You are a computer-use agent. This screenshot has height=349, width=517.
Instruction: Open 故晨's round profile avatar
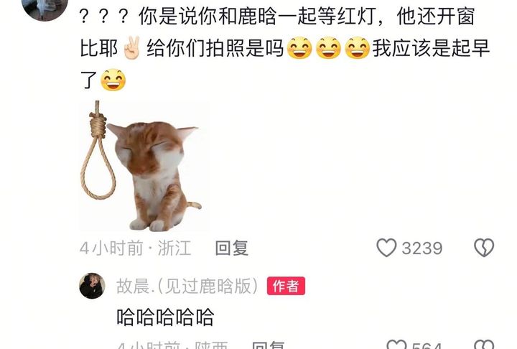93,286
